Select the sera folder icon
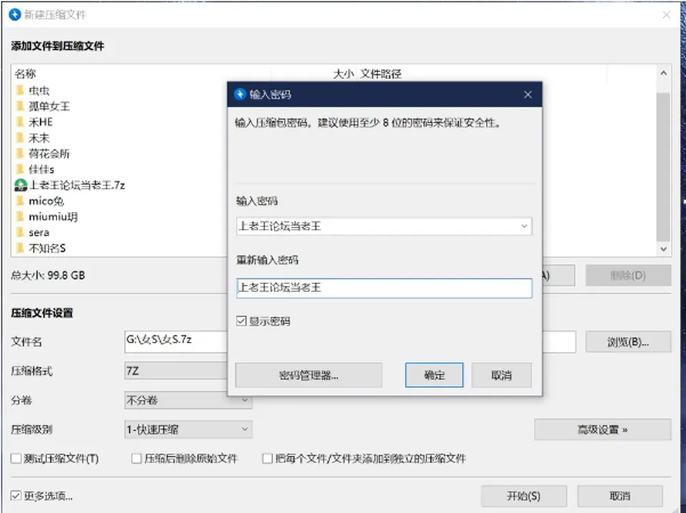Viewport: 686px width, 513px height. pos(20,233)
